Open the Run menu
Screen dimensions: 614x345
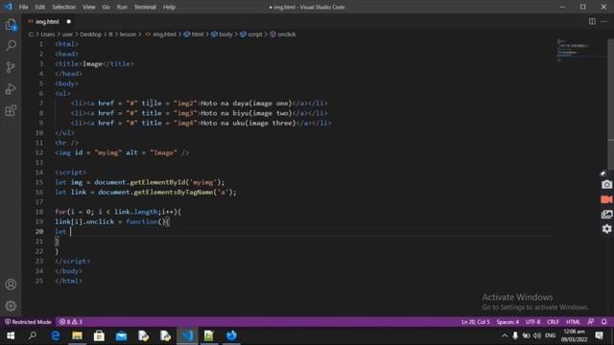pos(122,7)
